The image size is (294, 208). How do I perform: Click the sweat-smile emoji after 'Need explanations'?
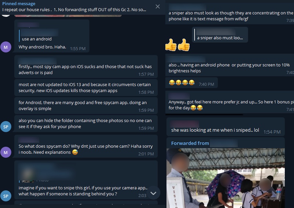click(x=75, y=152)
